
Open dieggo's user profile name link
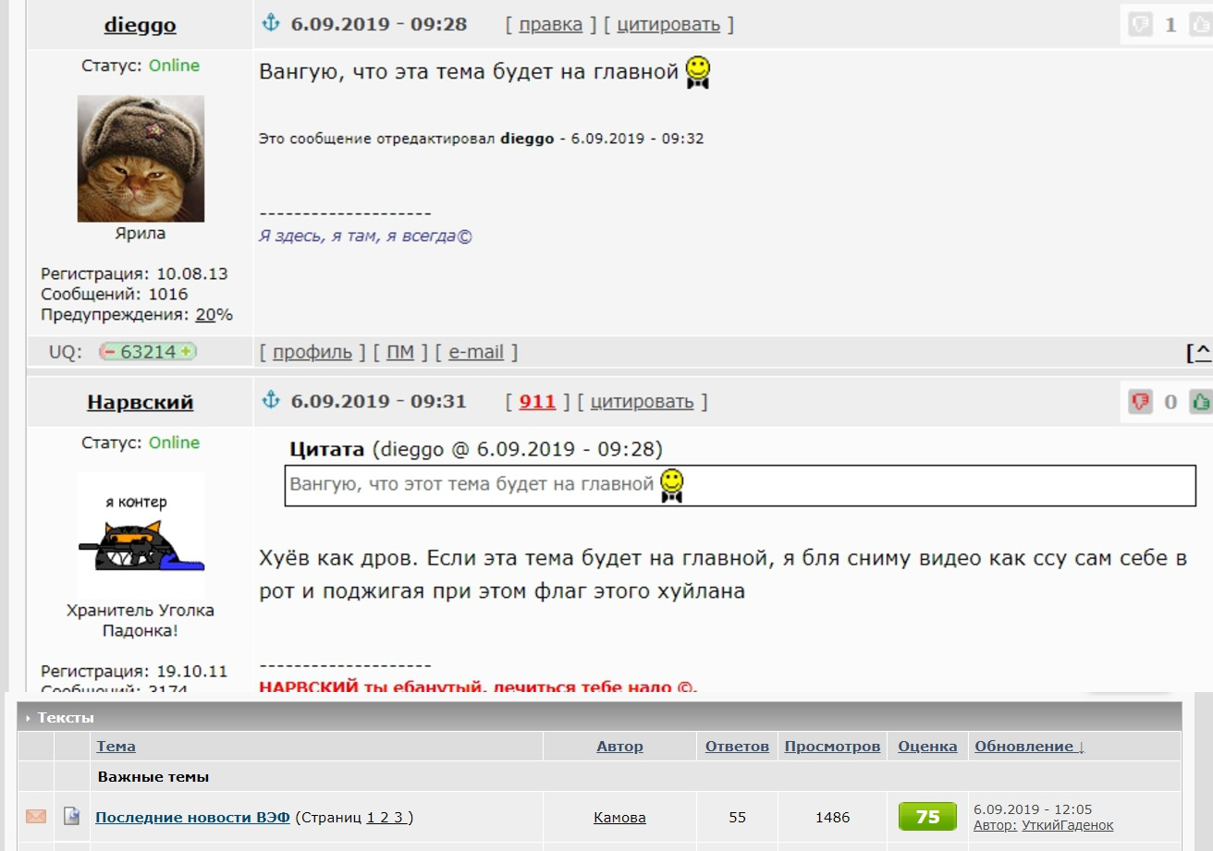coord(140,25)
